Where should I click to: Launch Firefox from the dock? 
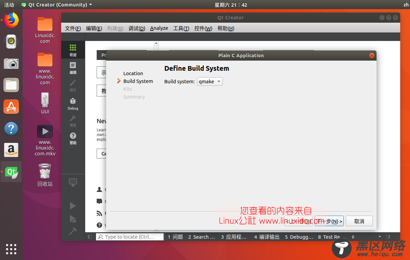[11, 20]
